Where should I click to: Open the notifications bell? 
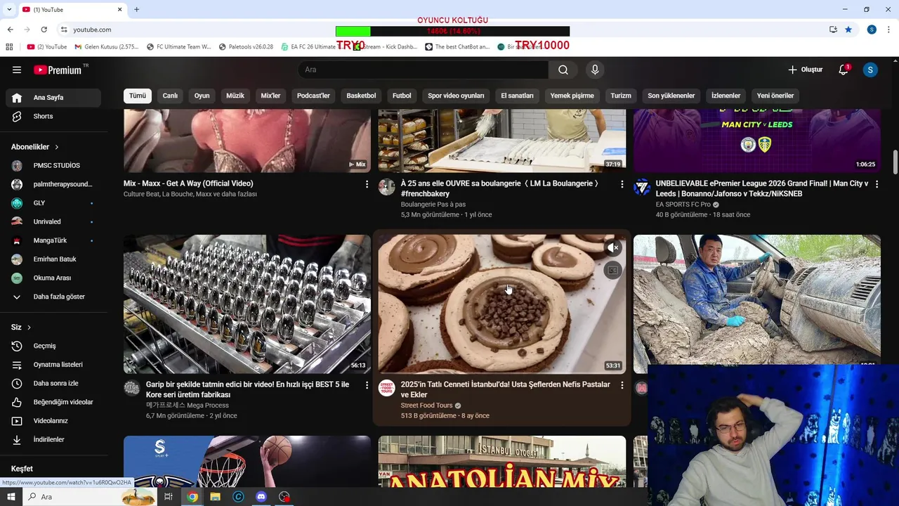coord(844,70)
